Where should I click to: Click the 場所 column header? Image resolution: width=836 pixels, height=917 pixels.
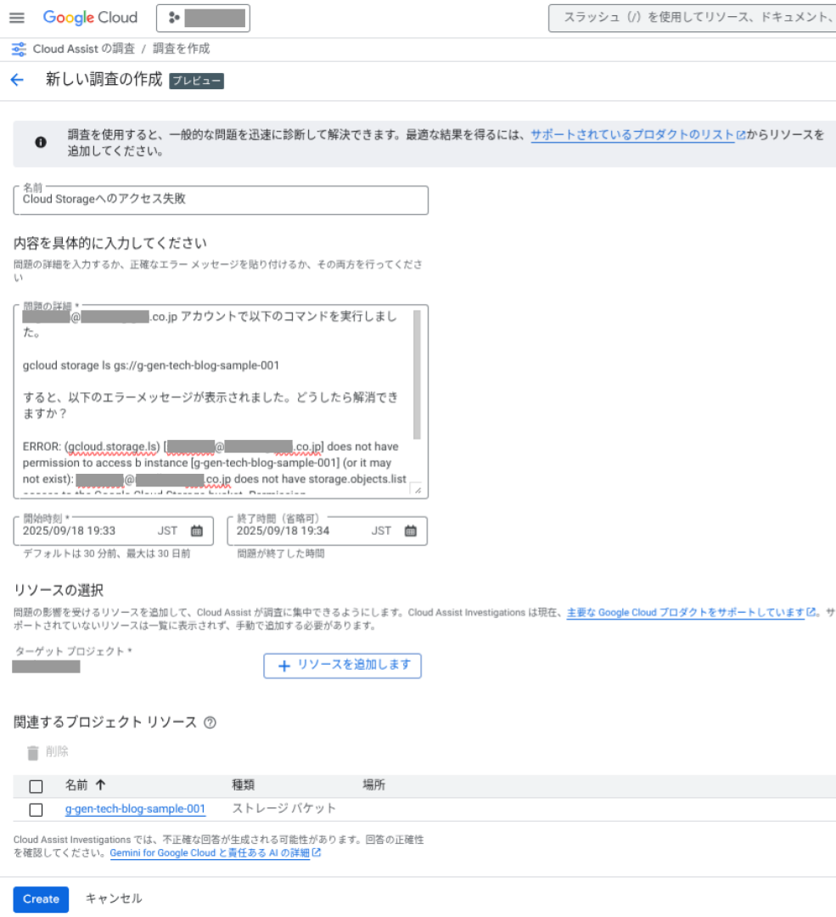[x=374, y=785]
